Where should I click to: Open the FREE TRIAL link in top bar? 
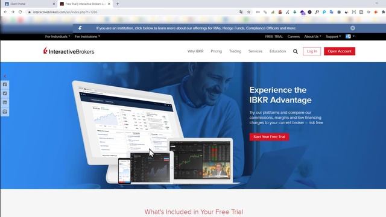pos(274,36)
